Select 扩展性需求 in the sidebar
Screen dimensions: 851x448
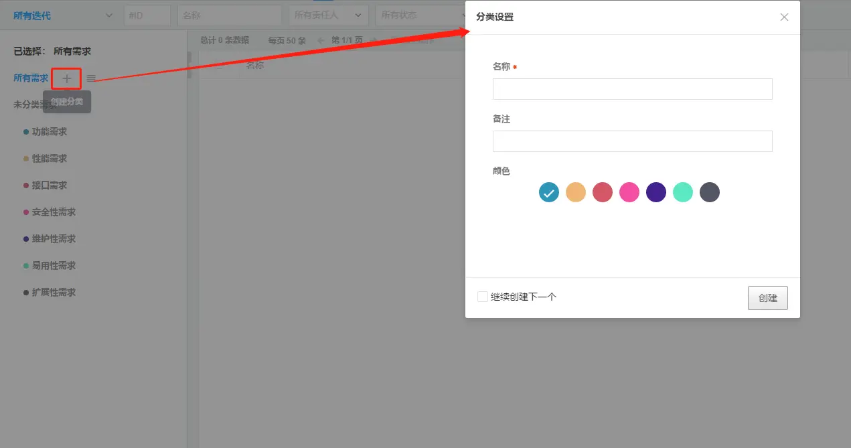click(54, 292)
